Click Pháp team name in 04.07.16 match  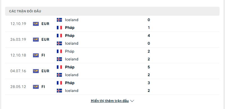[x=69, y=67]
